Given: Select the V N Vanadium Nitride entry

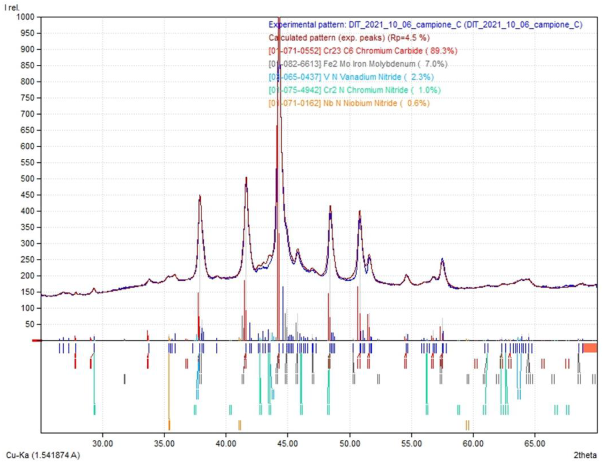Looking at the screenshot, I should click(x=351, y=77).
